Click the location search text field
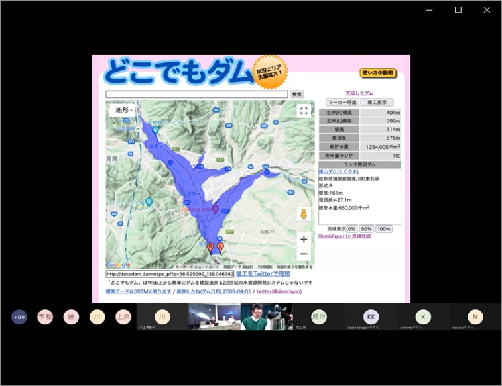The height and width of the screenshot is (386, 502). [197, 95]
